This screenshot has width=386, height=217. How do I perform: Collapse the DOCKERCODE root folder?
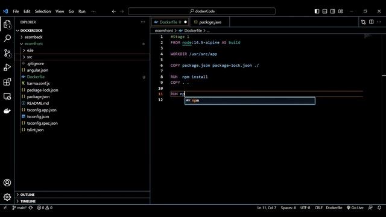coord(31,31)
